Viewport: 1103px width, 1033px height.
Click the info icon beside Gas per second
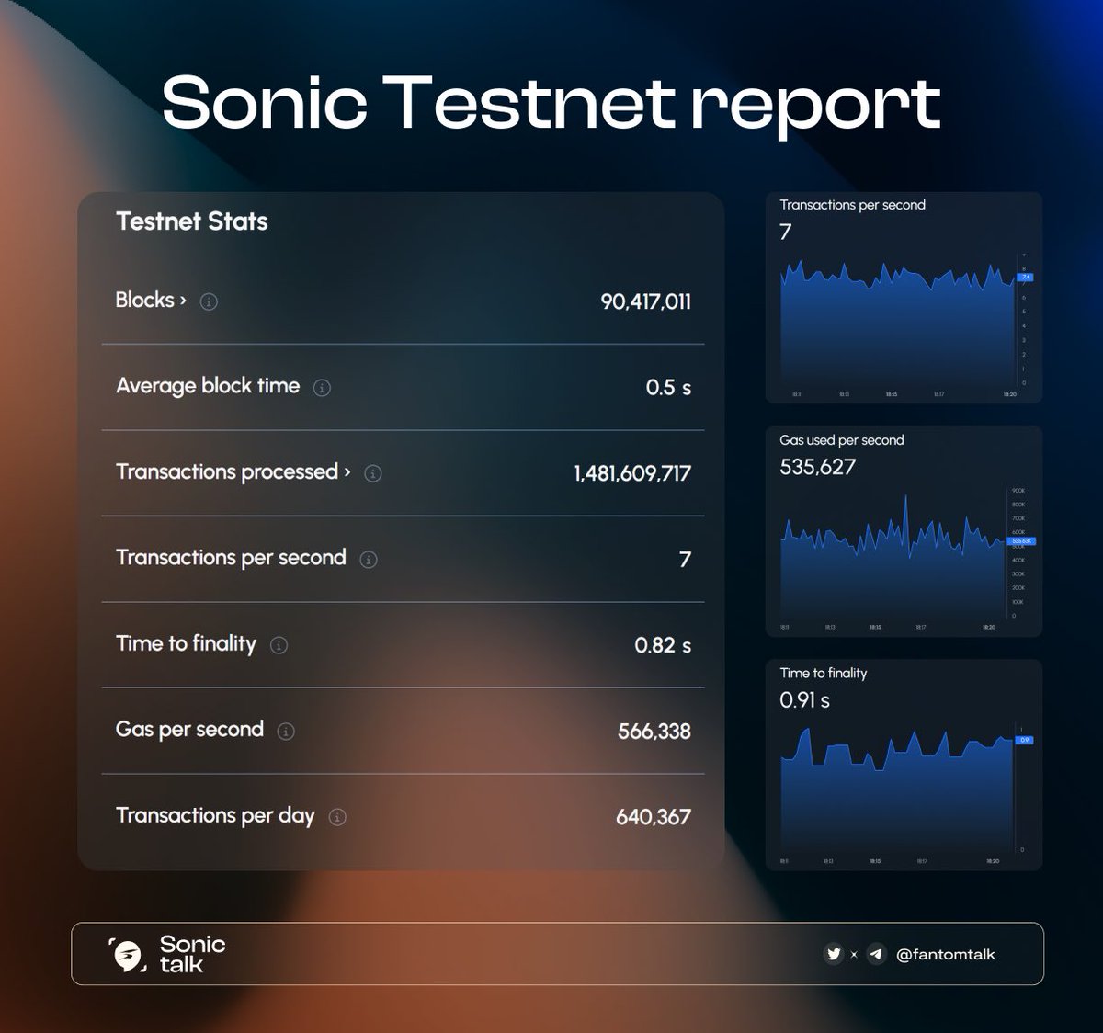point(286,732)
